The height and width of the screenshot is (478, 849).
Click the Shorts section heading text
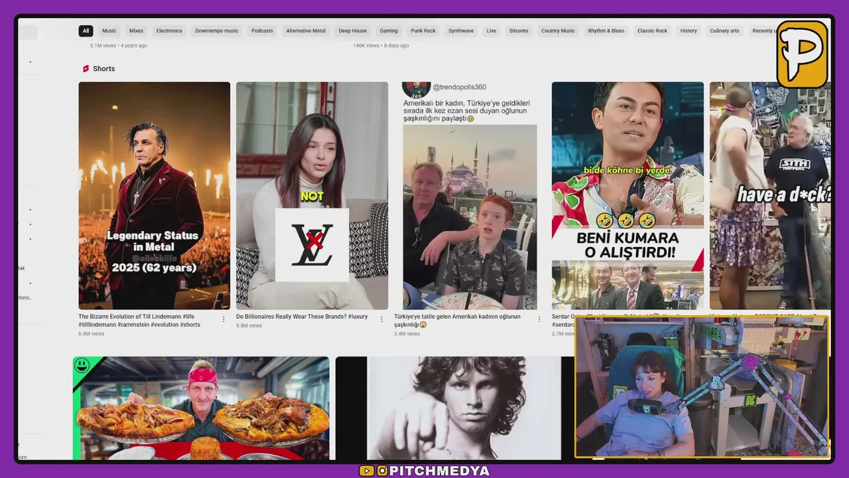coord(104,68)
